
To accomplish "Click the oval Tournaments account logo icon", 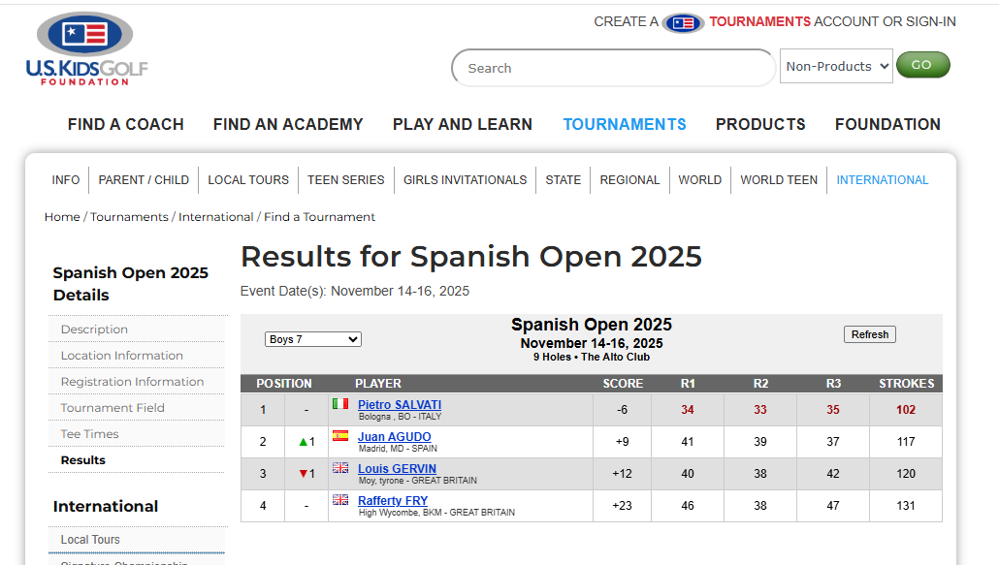I will click(x=683, y=22).
